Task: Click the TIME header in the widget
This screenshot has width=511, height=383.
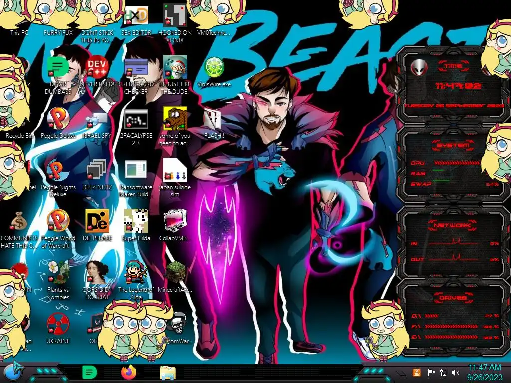Action: tap(453, 66)
